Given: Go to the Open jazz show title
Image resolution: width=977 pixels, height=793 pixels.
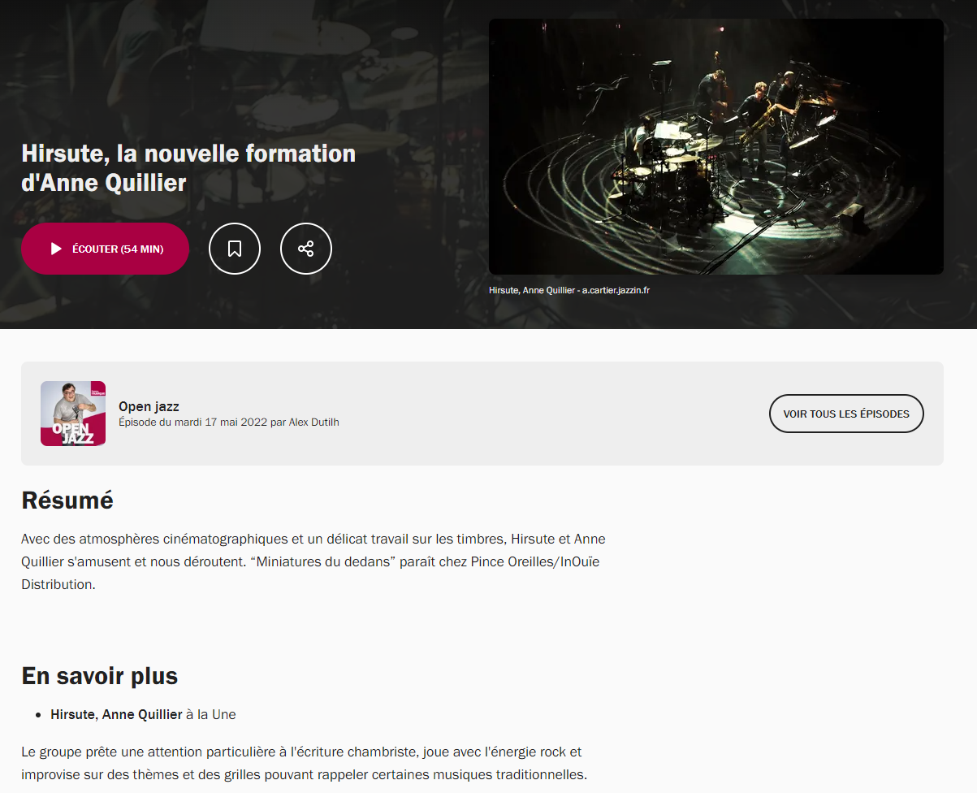Looking at the screenshot, I should coord(149,406).
